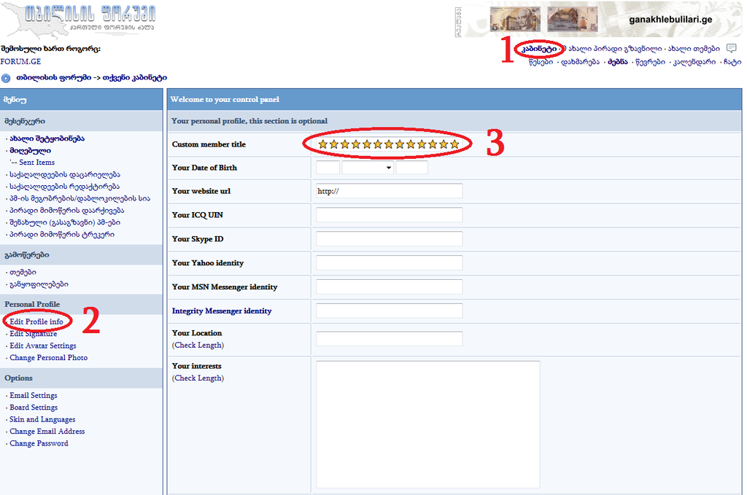Open Edit Profile info
This screenshot has height=495, width=747.
click(36, 321)
